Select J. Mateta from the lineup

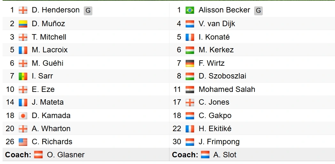click(x=48, y=102)
